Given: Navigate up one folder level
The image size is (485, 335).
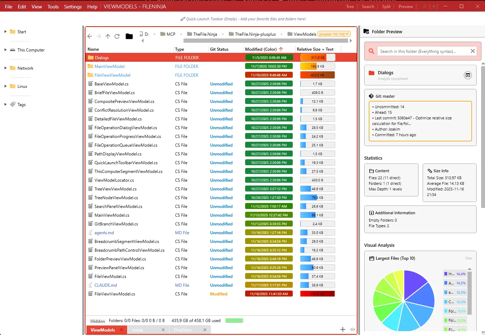Looking at the screenshot, I should [x=108, y=36].
